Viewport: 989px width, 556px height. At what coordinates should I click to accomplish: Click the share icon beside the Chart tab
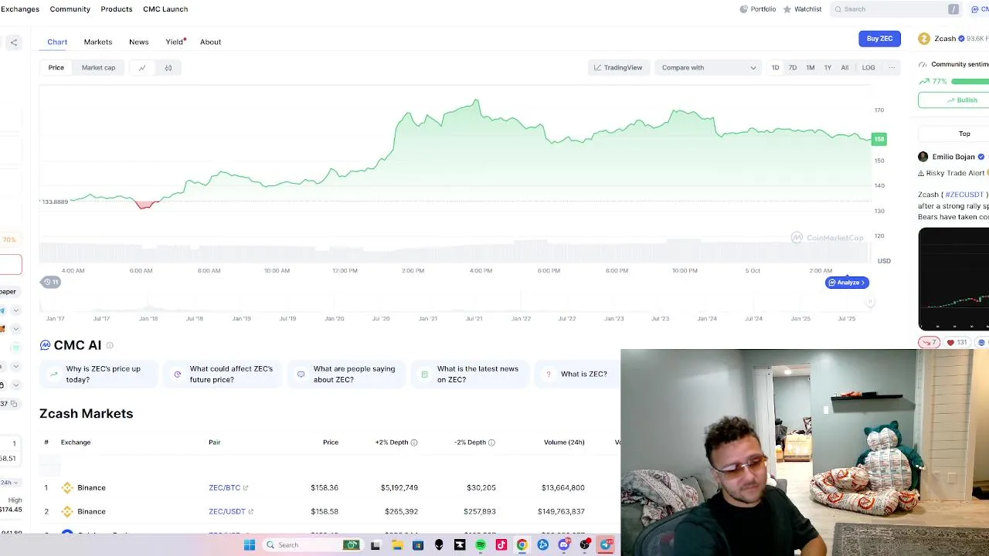click(x=13, y=42)
